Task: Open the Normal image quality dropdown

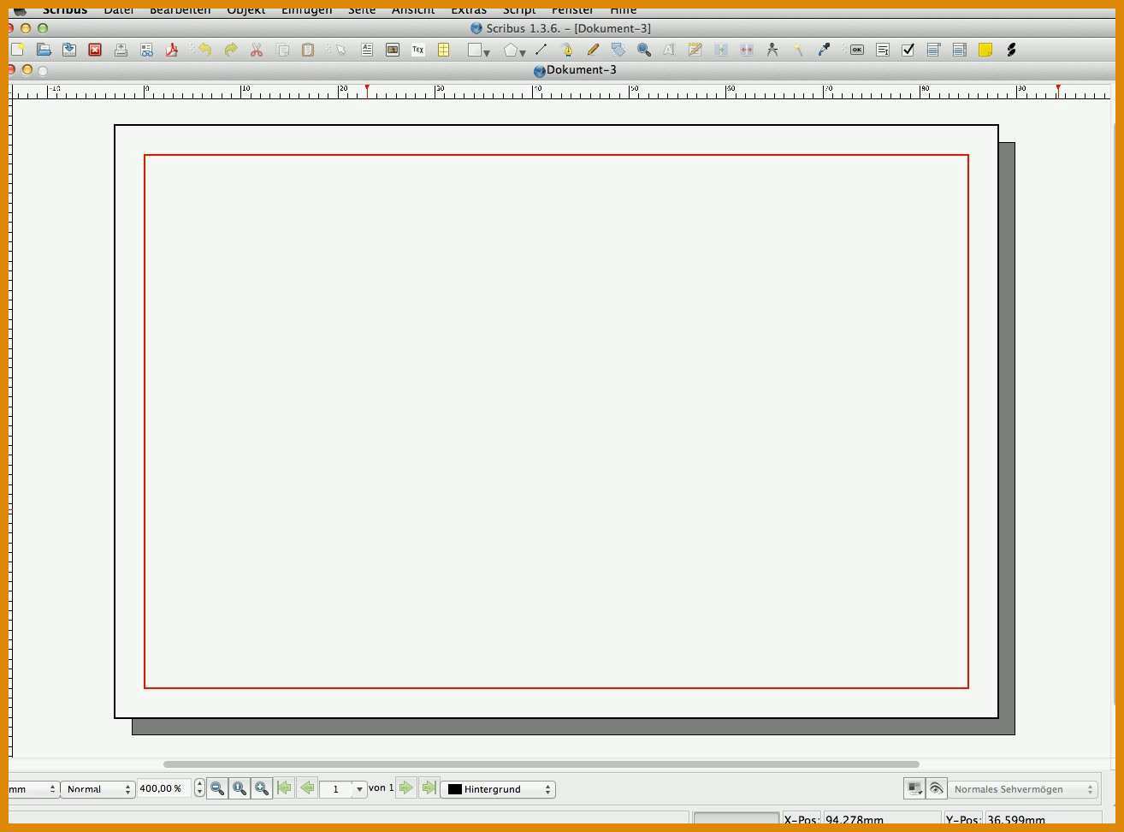Action: (x=98, y=789)
